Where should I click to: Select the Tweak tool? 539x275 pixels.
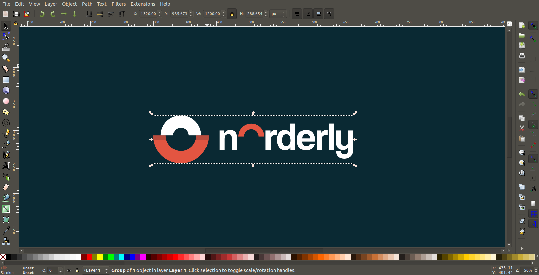6,47
